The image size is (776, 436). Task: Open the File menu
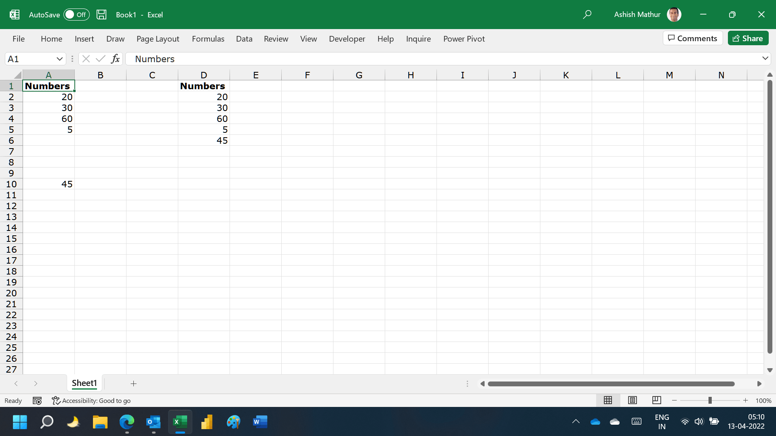[x=19, y=39]
